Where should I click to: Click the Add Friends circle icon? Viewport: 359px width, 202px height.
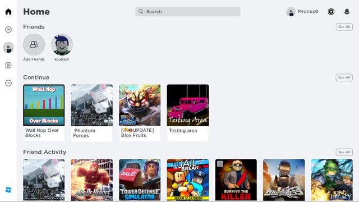[34, 44]
